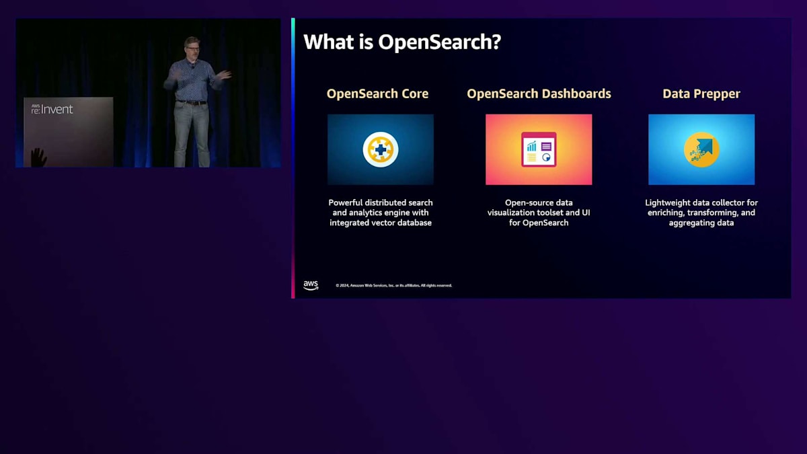Click the AWS logo on the slide footer
Viewport: 807px width, 454px height.
click(311, 285)
